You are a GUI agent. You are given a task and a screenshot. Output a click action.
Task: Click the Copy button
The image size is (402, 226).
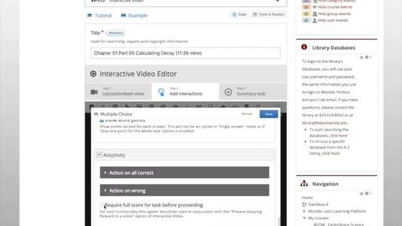click(239, 14)
